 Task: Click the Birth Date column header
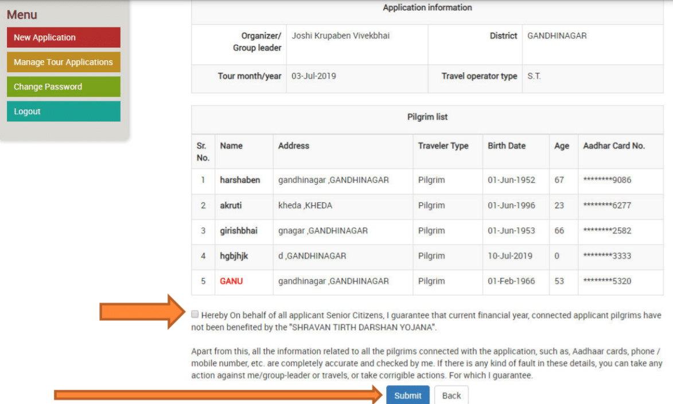tap(507, 146)
